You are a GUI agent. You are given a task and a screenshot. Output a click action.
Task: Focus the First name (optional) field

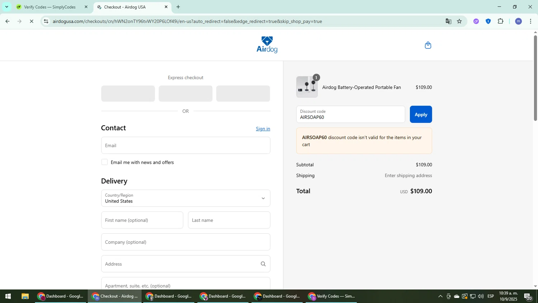click(x=142, y=220)
